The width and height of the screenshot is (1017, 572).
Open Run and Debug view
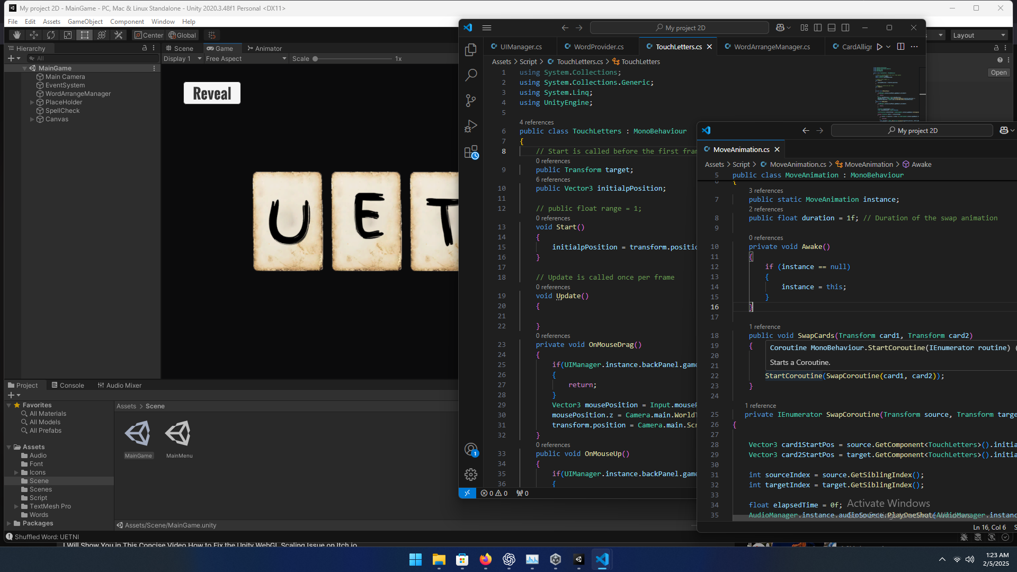click(470, 126)
